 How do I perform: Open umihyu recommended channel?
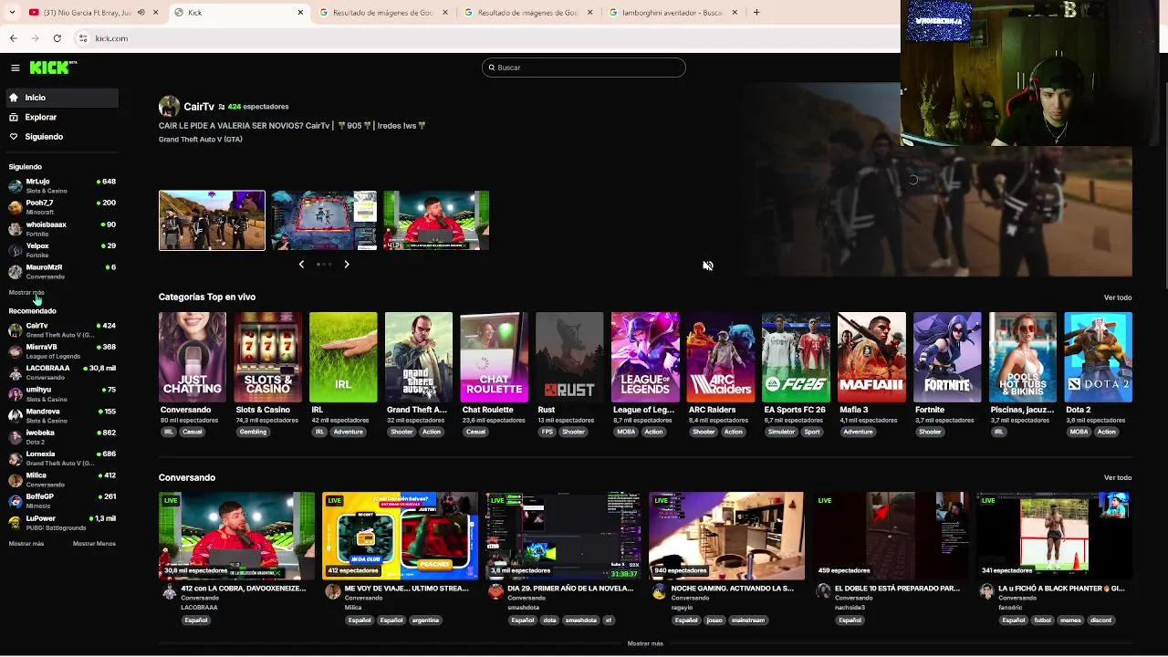coord(61,394)
